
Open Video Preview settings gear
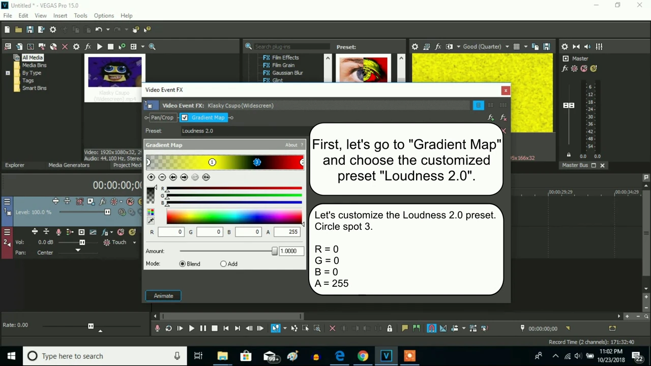[x=415, y=47]
